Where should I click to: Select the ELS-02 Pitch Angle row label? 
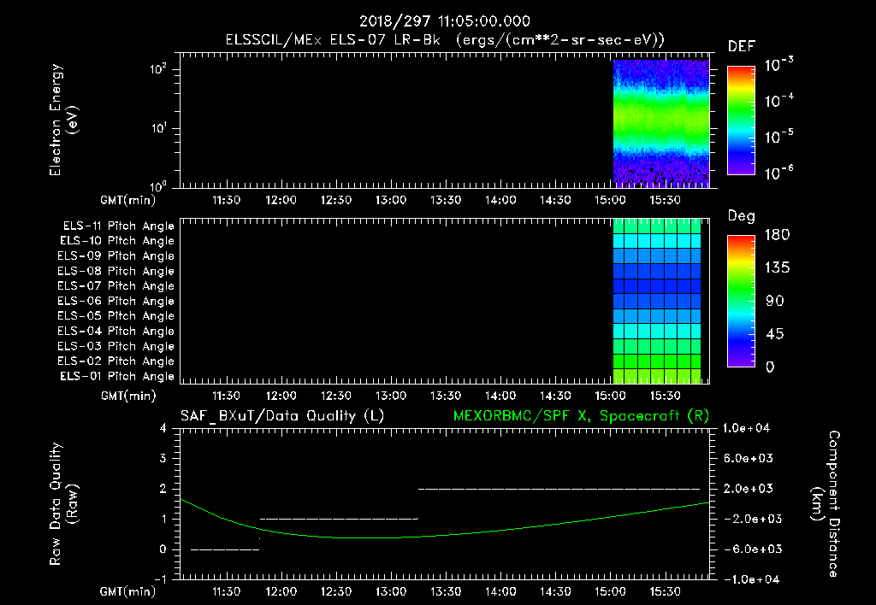115,361
